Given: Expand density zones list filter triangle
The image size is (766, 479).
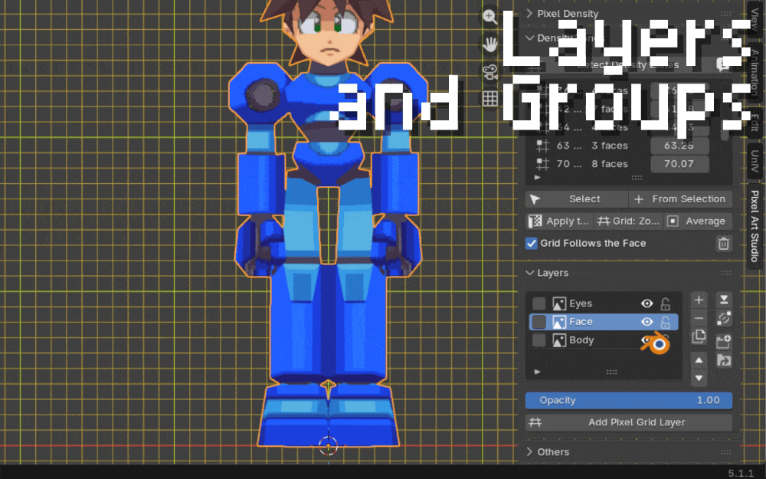Looking at the screenshot, I should point(538,178).
